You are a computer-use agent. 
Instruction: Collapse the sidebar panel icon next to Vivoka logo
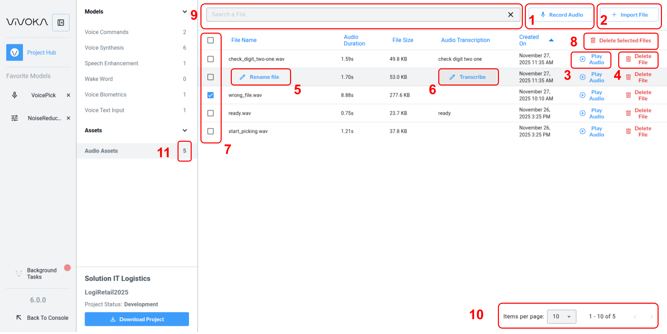(x=61, y=23)
